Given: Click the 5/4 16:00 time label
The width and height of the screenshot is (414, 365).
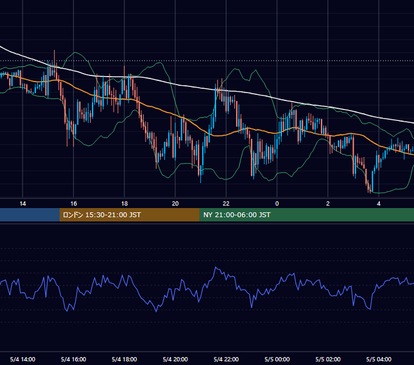Looking at the screenshot, I should tap(74, 359).
